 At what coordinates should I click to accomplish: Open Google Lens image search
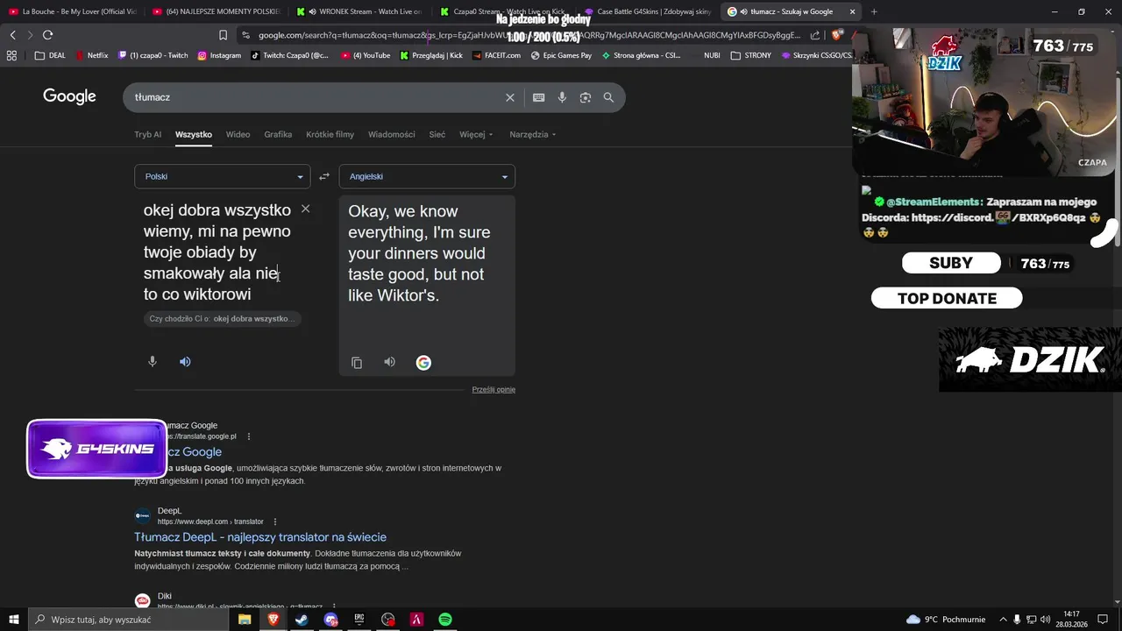[x=586, y=97]
